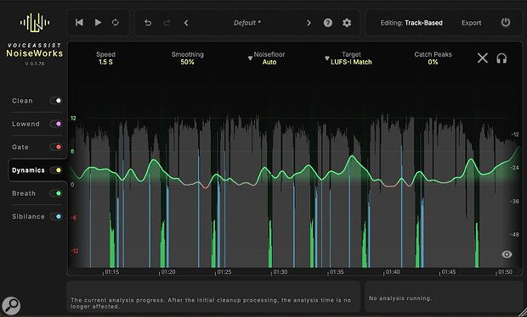Click the 01:35 timeline marker
Viewport: 527px width, 317px height.
coord(337,272)
